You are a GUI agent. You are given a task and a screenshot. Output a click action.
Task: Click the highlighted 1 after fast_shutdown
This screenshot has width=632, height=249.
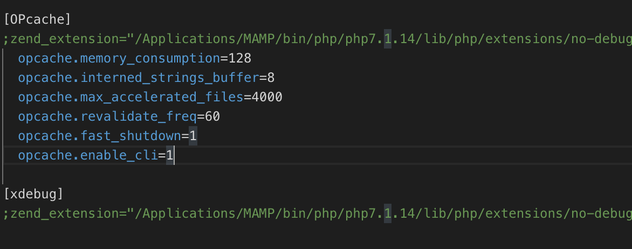point(193,136)
